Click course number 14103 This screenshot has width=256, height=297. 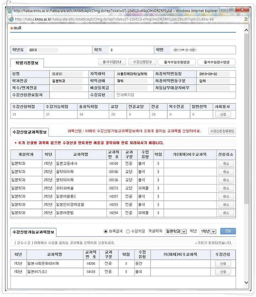coord(91,272)
